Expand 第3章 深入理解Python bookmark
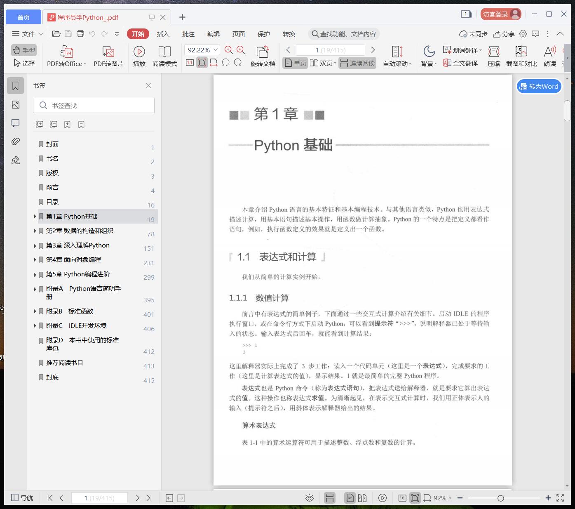The height and width of the screenshot is (509, 575). [35, 245]
